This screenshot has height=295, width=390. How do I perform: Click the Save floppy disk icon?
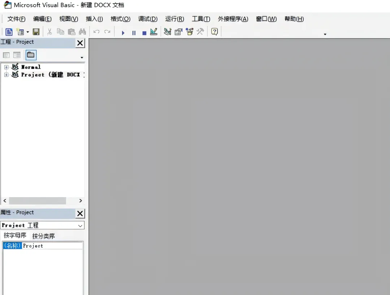pyautogui.click(x=36, y=32)
